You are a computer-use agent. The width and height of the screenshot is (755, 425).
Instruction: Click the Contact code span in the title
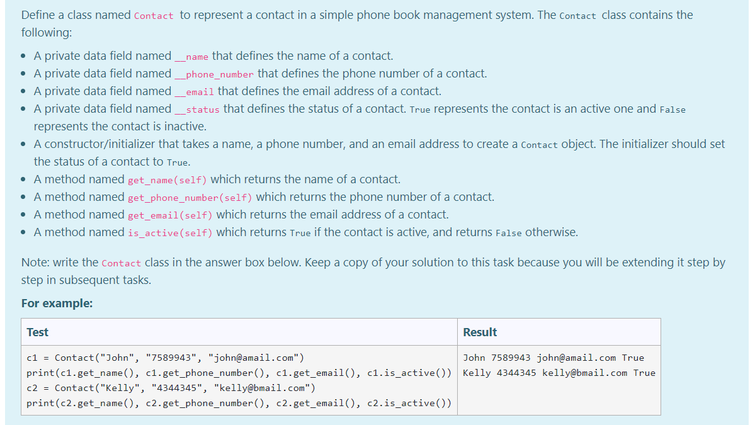[154, 15]
